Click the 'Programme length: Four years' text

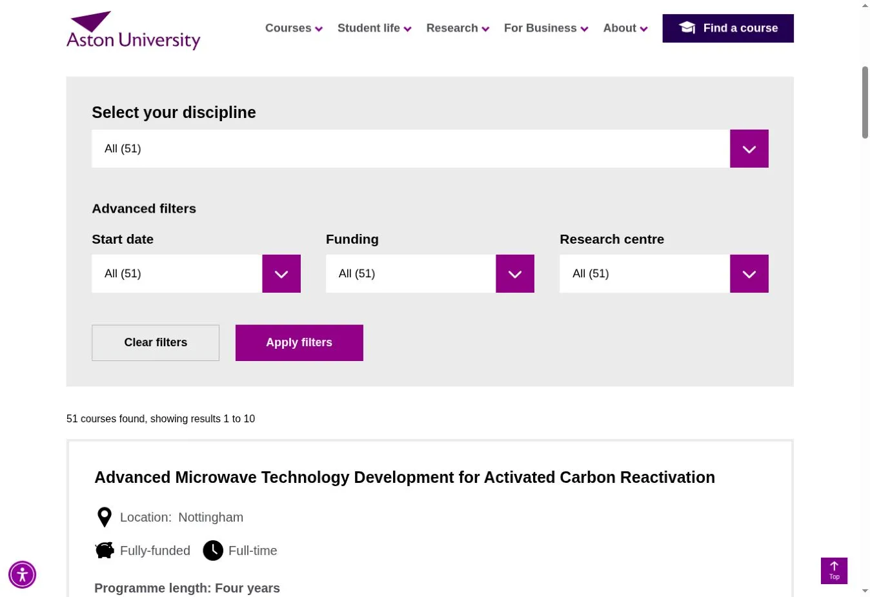click(x=187, y=588)
